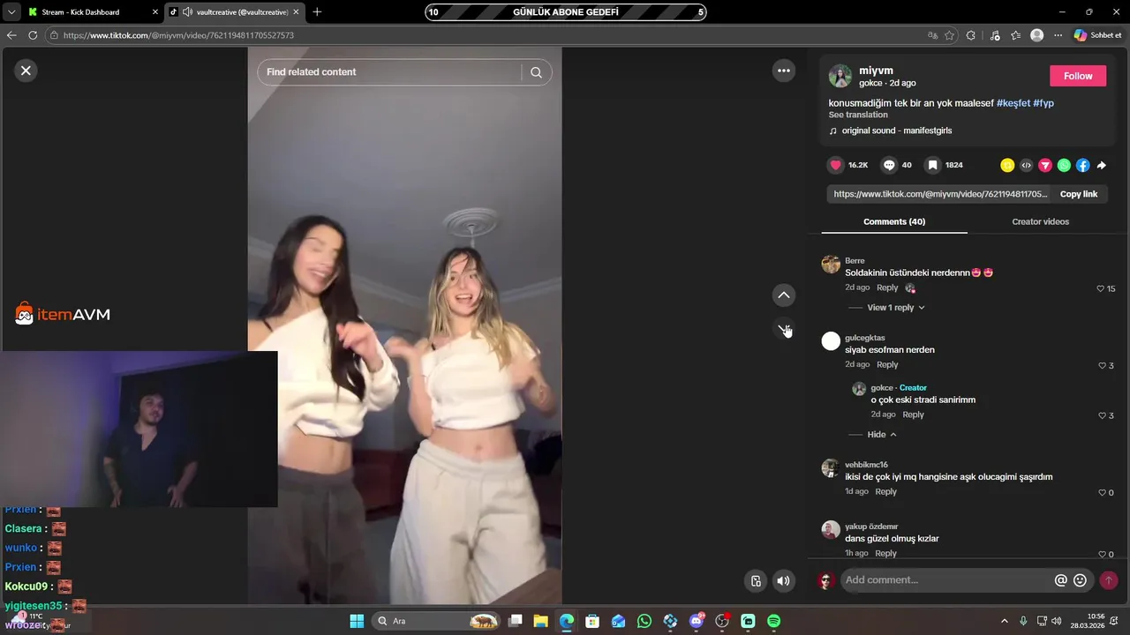
Task: Open the three-dot more options menu on video
Action: click(783, 71)
